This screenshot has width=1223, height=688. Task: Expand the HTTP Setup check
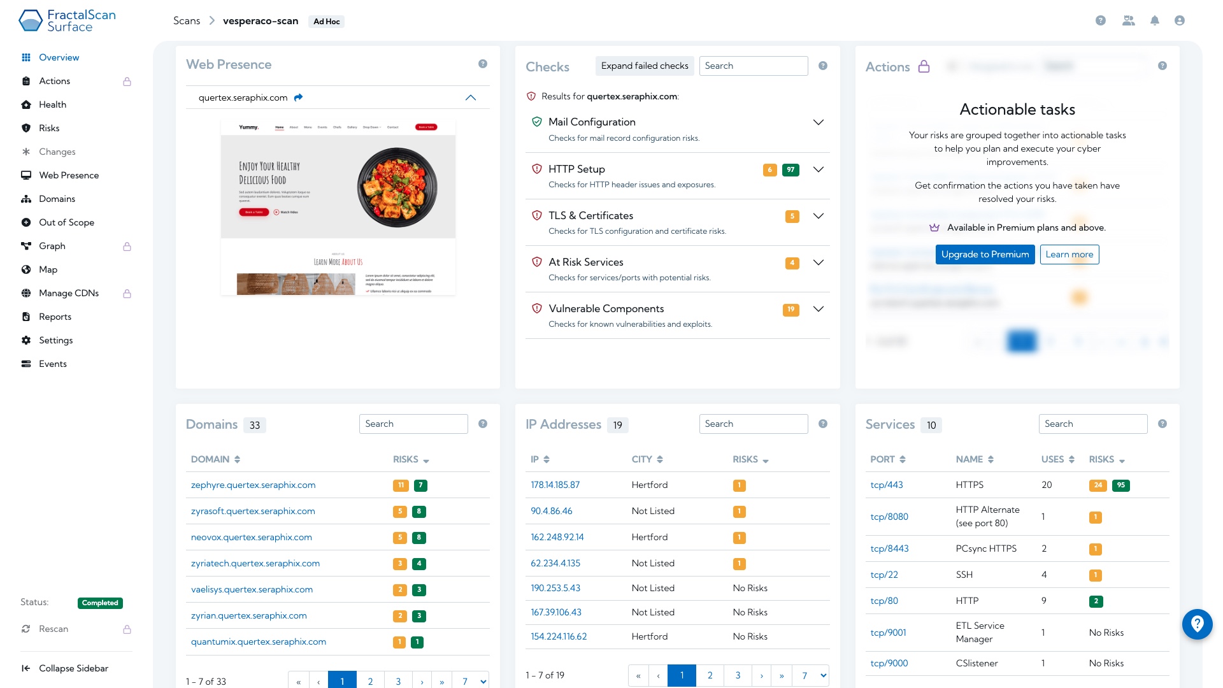click(x=818, y=169)
